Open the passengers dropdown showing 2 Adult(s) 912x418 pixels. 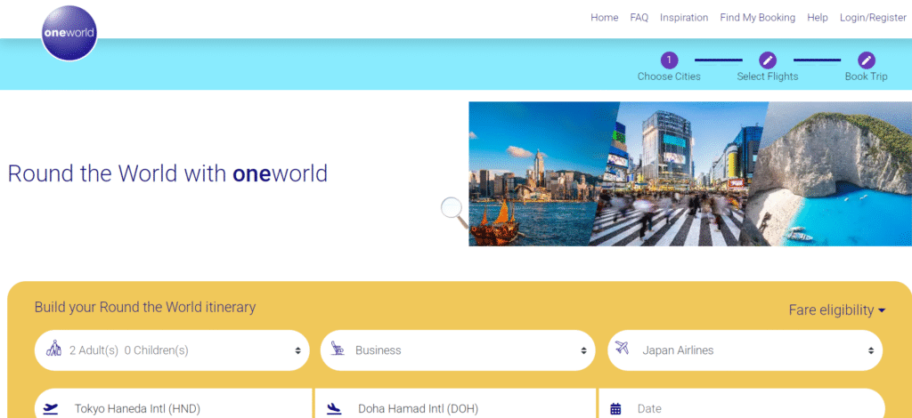(172, 350)
